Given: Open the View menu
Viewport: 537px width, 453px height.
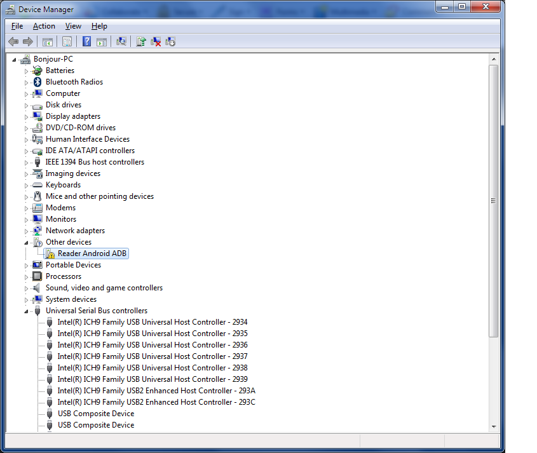Looking at the screenshot, I should [x=73, y=26].
